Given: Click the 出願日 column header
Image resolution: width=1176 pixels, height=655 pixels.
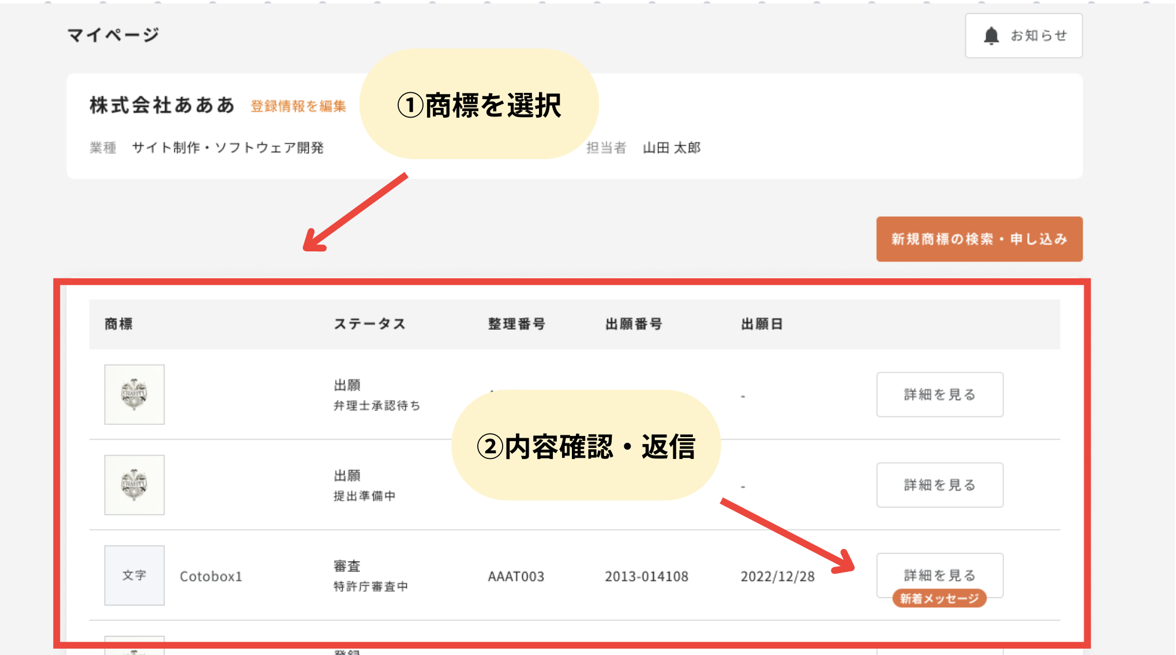Looking at the screenshot, I should pos(761,324).
